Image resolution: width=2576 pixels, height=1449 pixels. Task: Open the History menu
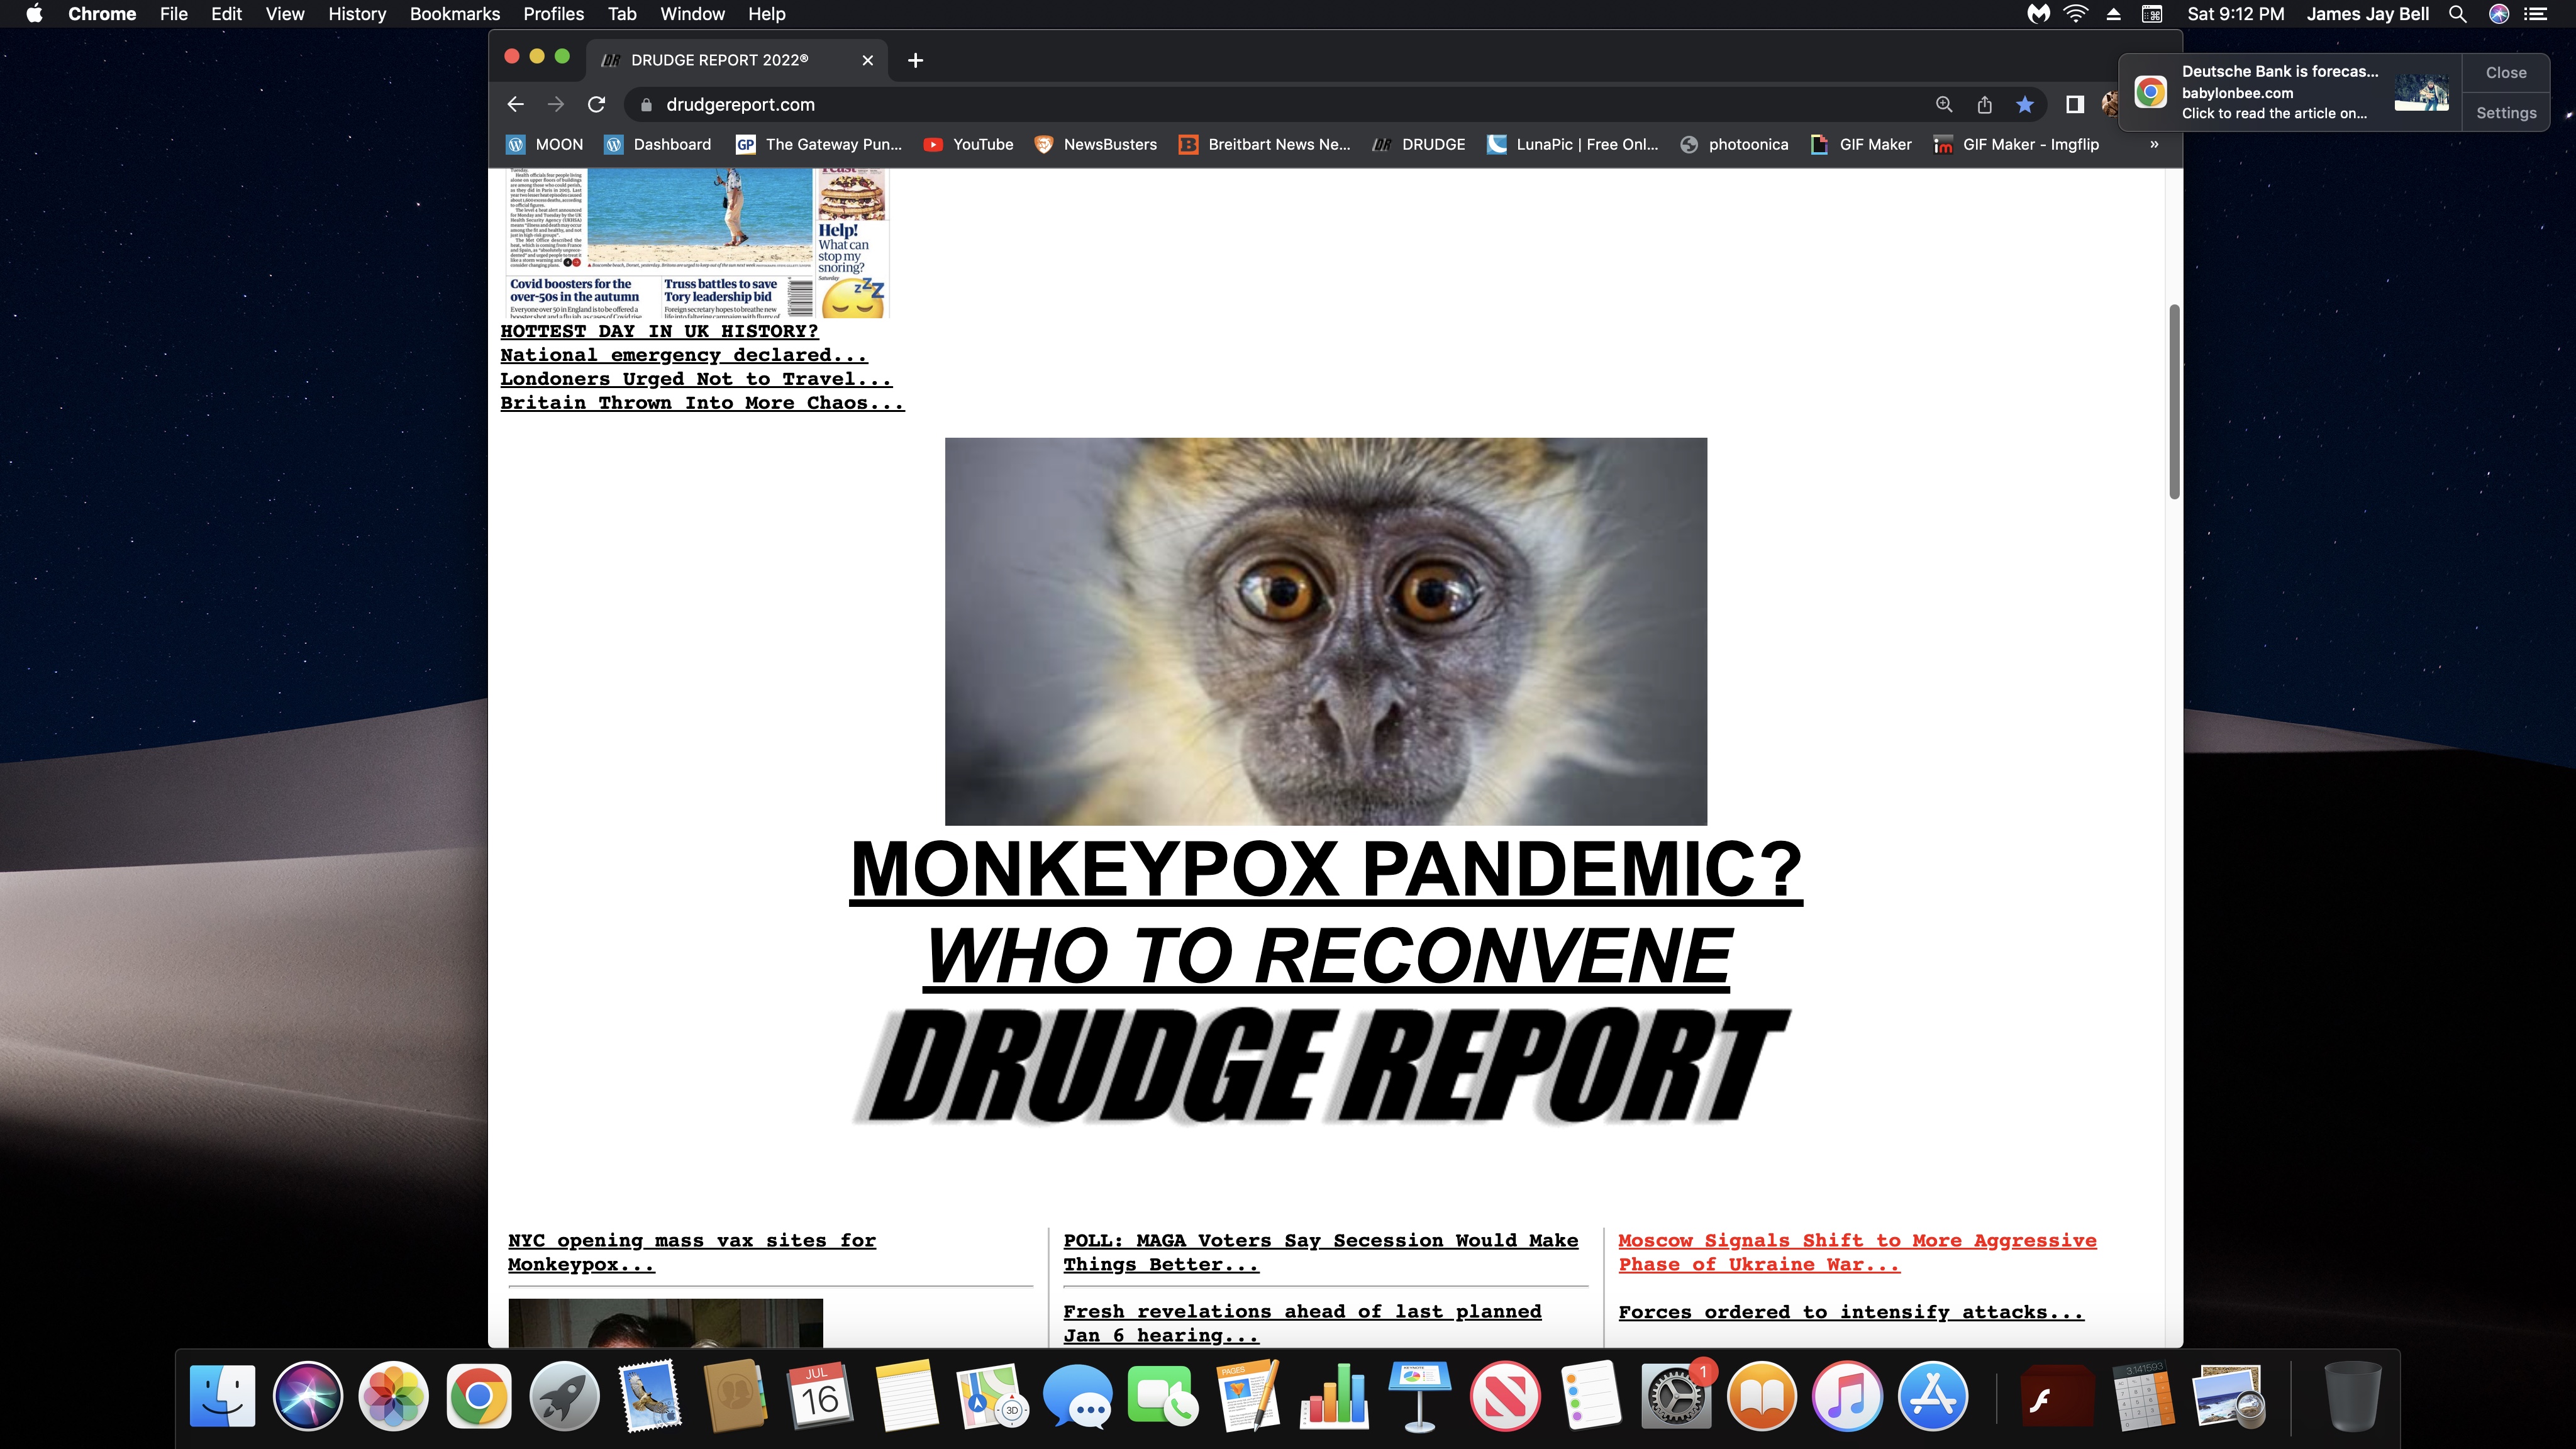[x=357, y=14]
